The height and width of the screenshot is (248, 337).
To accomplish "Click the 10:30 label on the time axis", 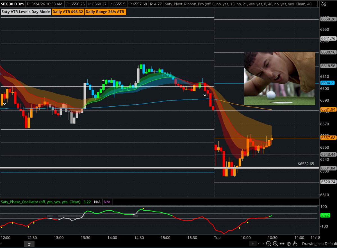I will (272, 238).
